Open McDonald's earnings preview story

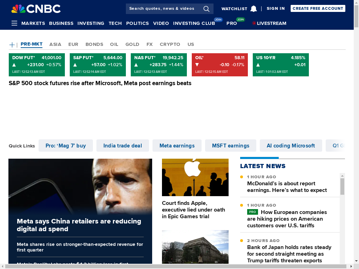coord(287,187)
